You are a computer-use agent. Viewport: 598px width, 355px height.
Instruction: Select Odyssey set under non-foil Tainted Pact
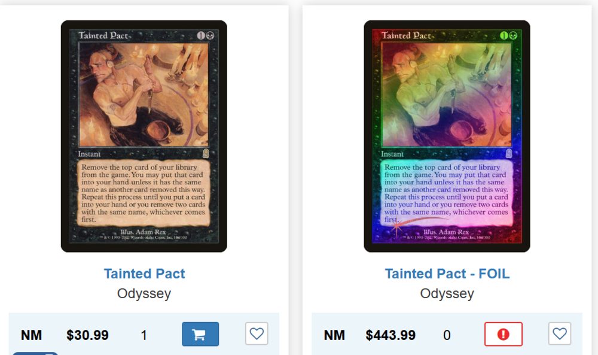(144, 293)
